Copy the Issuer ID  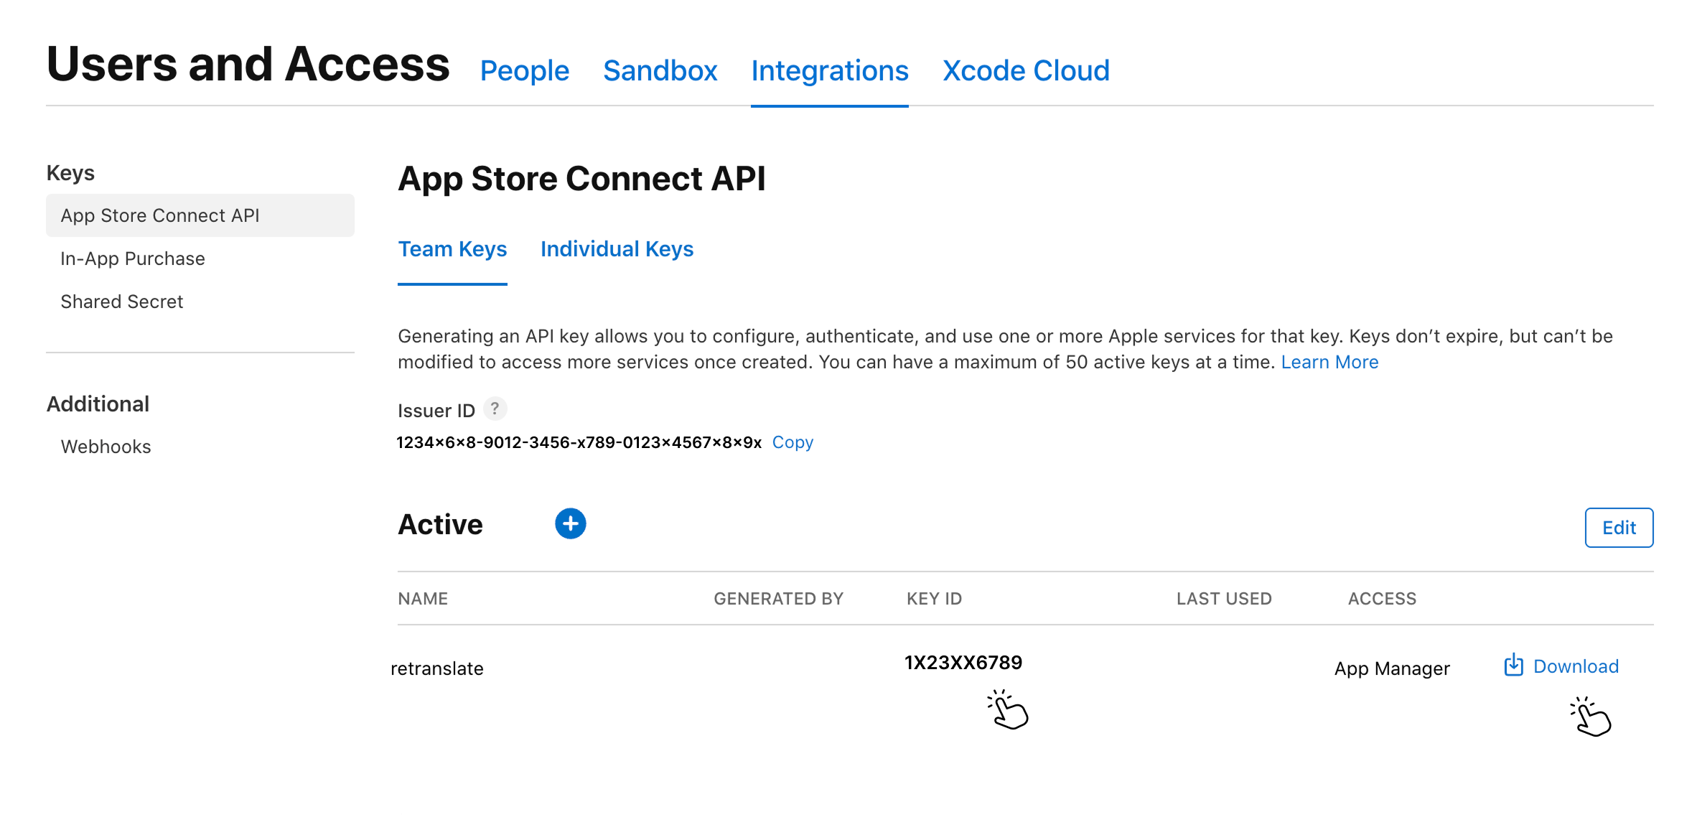(793, 442)
